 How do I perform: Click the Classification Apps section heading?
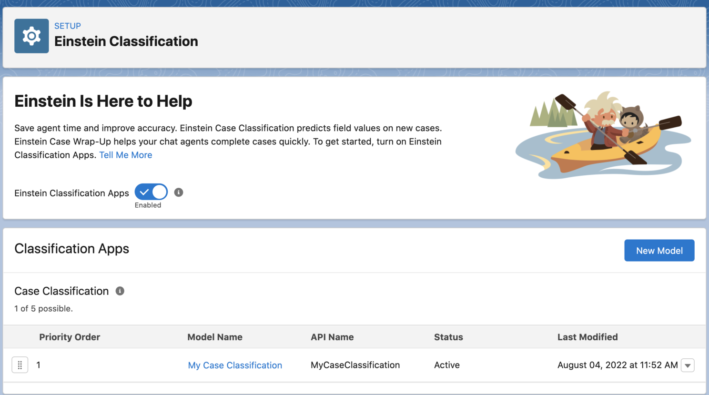coord(72,249)
